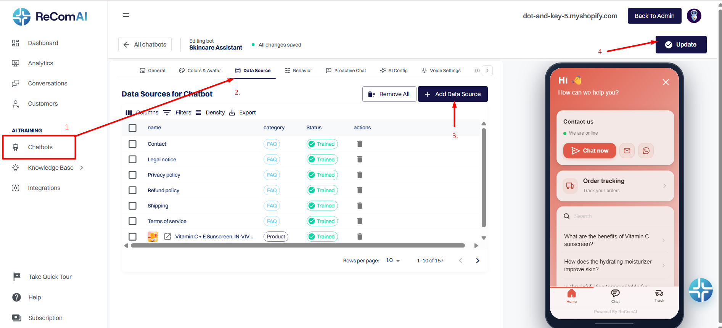Start the Take Quick Tour
This screenshot has height=328, width=722.
[42, 277]
